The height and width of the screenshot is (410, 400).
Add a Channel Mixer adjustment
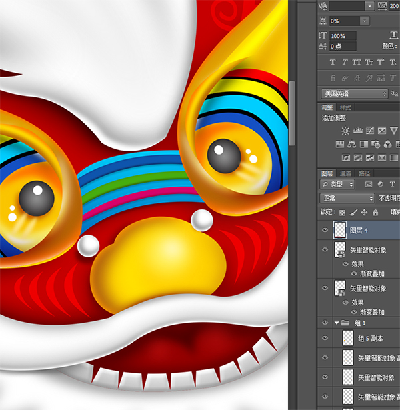point(388,144)
